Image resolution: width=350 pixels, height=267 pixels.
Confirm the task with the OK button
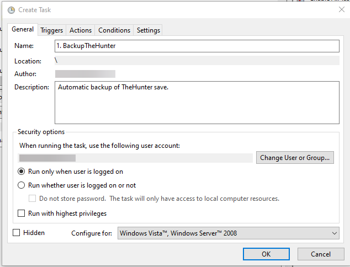266,254
